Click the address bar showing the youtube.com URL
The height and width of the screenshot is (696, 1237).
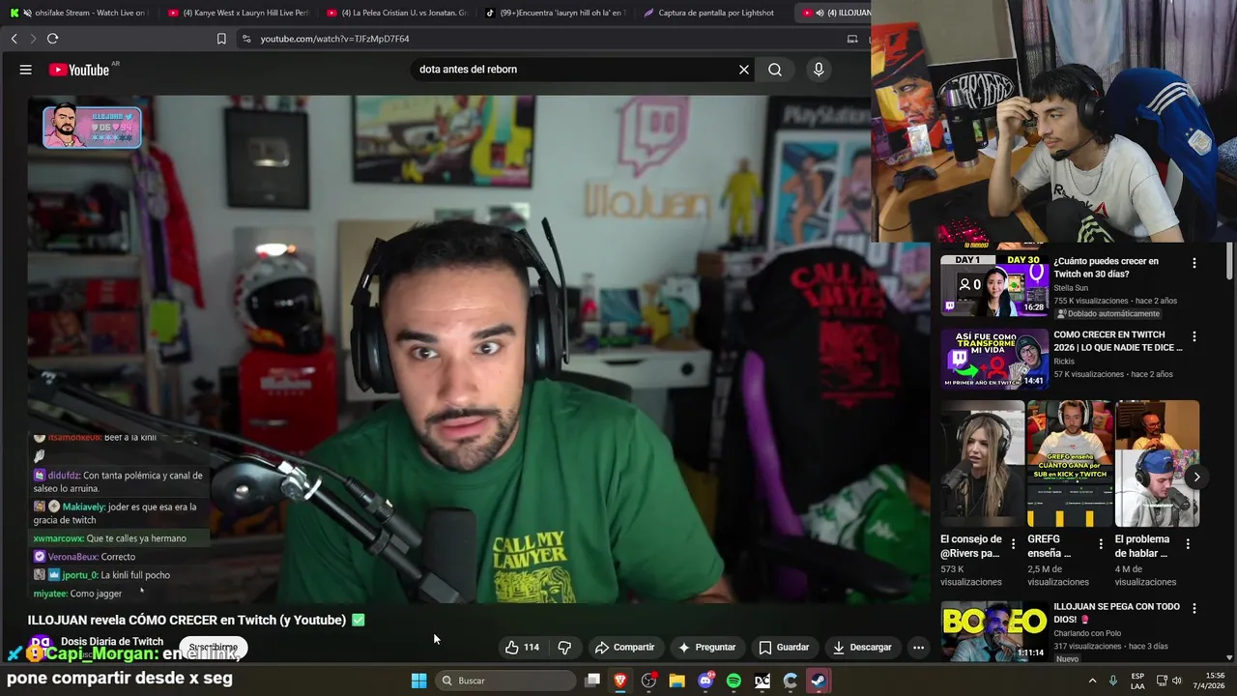pos(541,39)
